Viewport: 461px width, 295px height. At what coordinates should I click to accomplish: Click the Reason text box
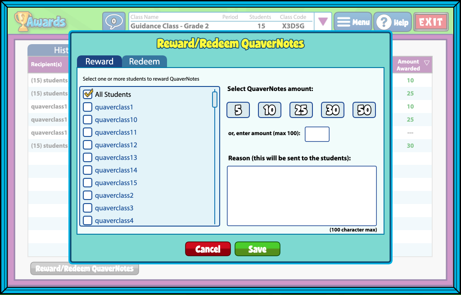pos(302,196)
